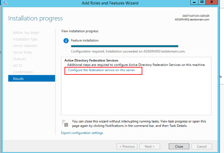Click the Close button at the bottom
The image size is (224, 153).
pos(179,146)
